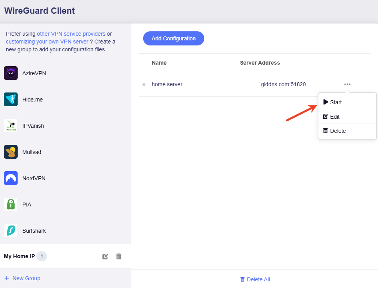
Task: Click the IPVanish logo icon
Action: click(x=11, y=125)
